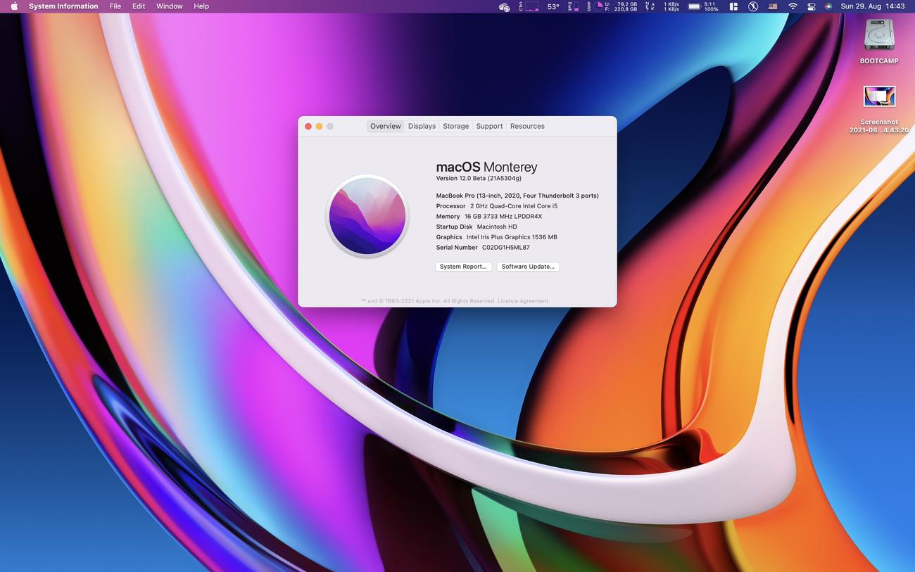Click the date and time Sun 29. Aug 14:43
The width and height of the screenshot is (915, 572).
pos(873,6)
